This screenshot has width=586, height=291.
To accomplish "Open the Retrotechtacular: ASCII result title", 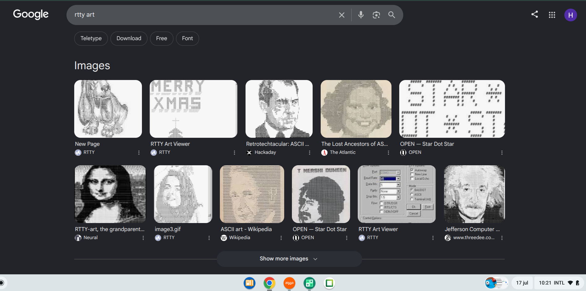I will pyautogui.click(x=277, y=144).
